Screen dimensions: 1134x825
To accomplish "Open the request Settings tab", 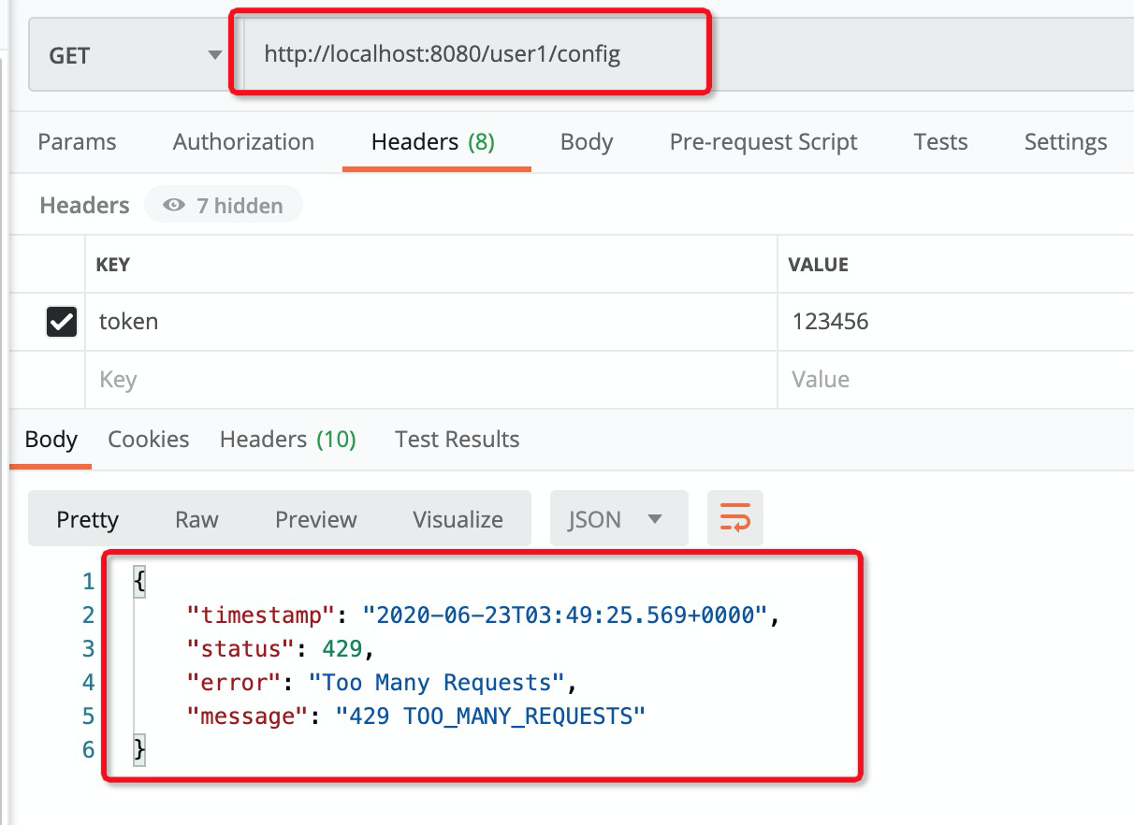I will (1065, 142).
